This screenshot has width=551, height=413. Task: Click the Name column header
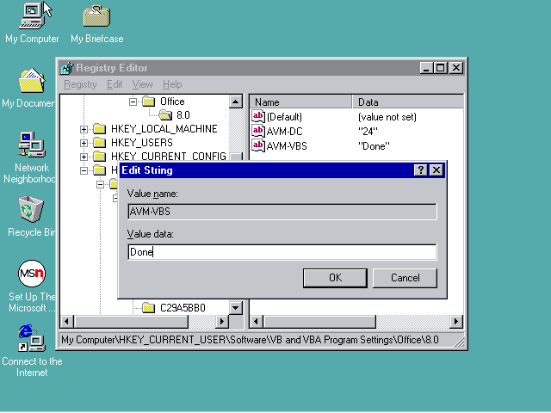300,102
